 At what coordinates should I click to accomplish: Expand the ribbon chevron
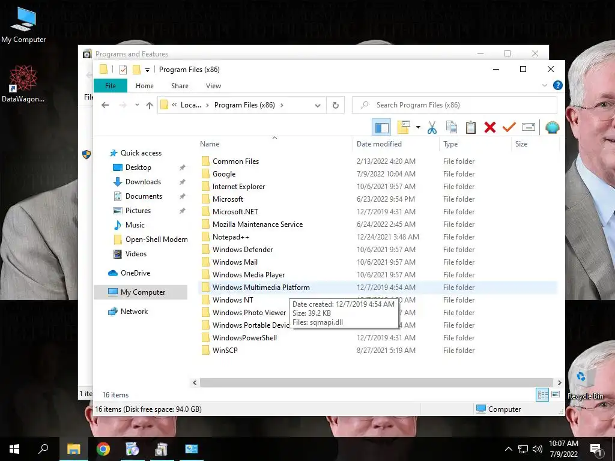pos(544,85)
